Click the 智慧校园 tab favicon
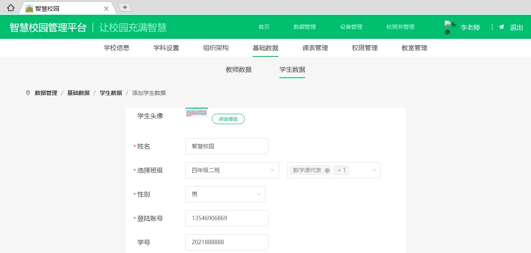The width and height of the screenshot is (531, 253). click(29, 8)
